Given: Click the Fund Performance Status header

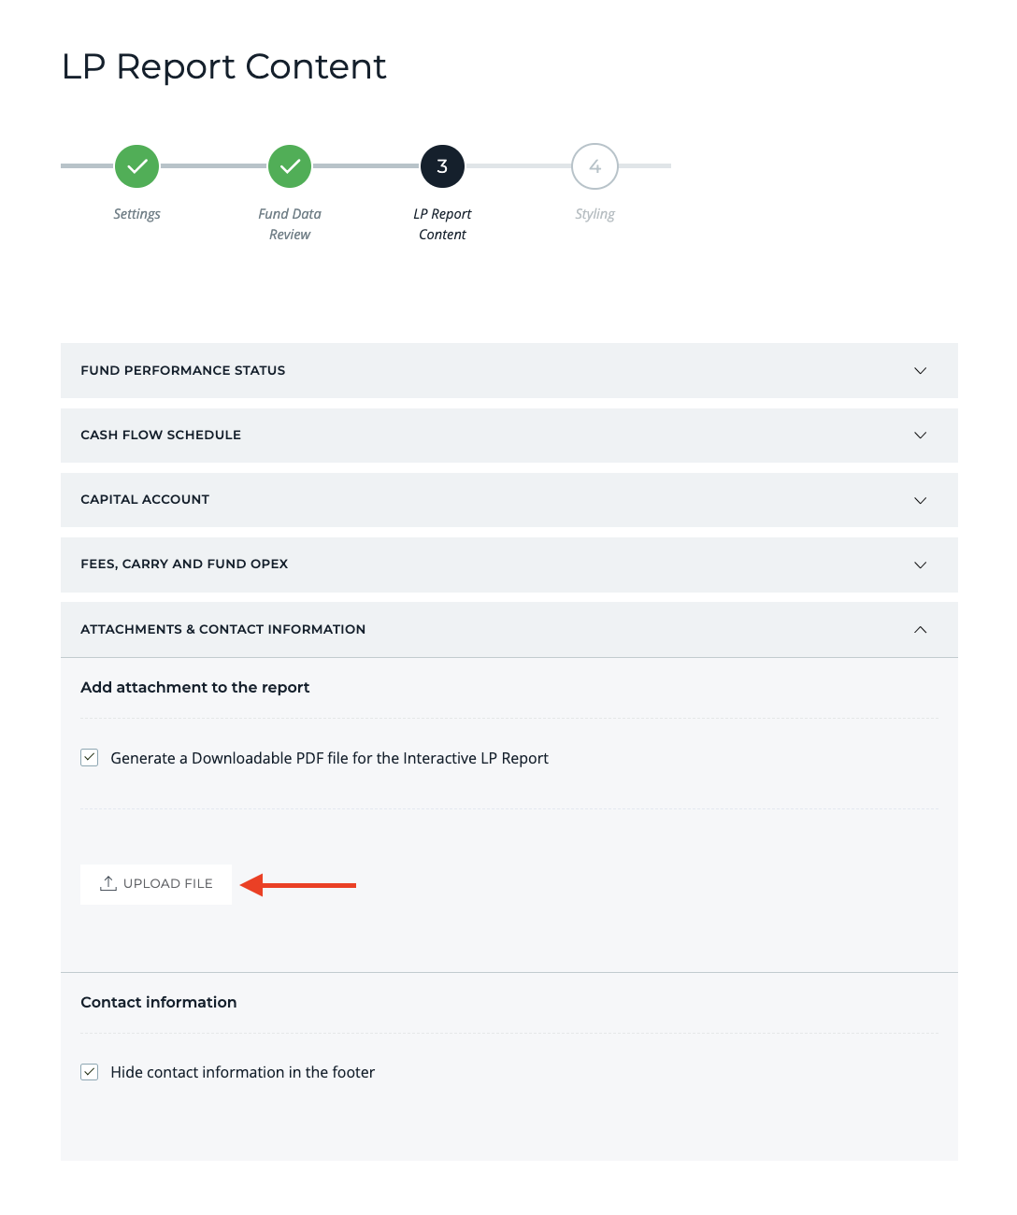Looking at the screenshot, I should pyautogui.click(x=183, y=371).
